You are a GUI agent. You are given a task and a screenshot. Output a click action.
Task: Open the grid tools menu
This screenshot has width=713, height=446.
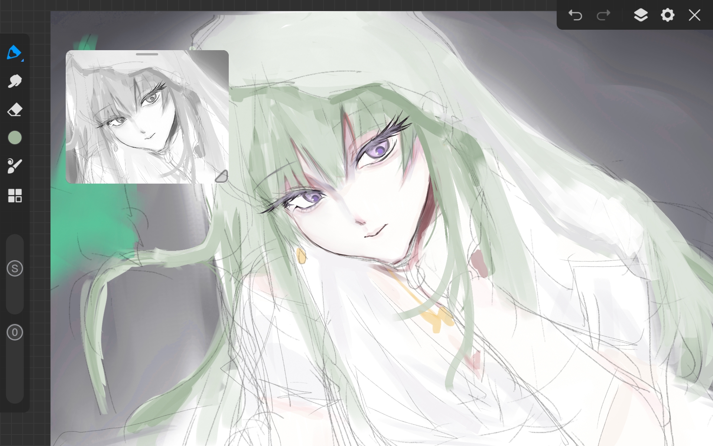15,195
